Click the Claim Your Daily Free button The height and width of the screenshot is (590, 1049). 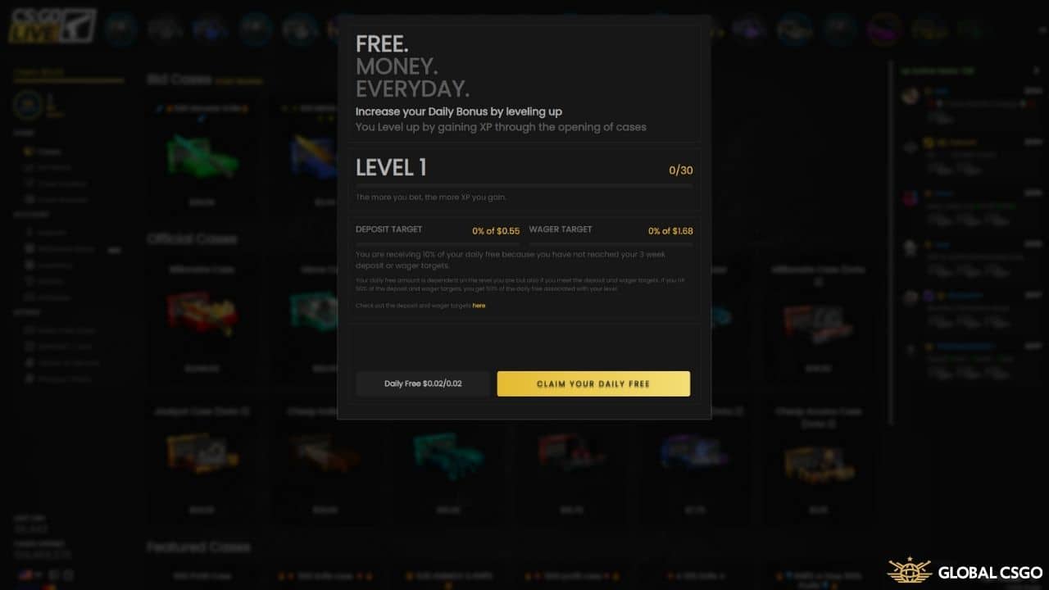(593, 383)
